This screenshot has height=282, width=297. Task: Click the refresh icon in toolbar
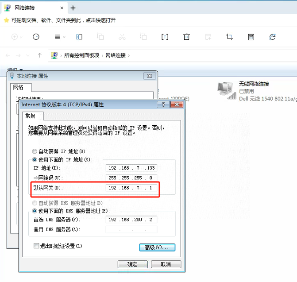coord(273,37)
